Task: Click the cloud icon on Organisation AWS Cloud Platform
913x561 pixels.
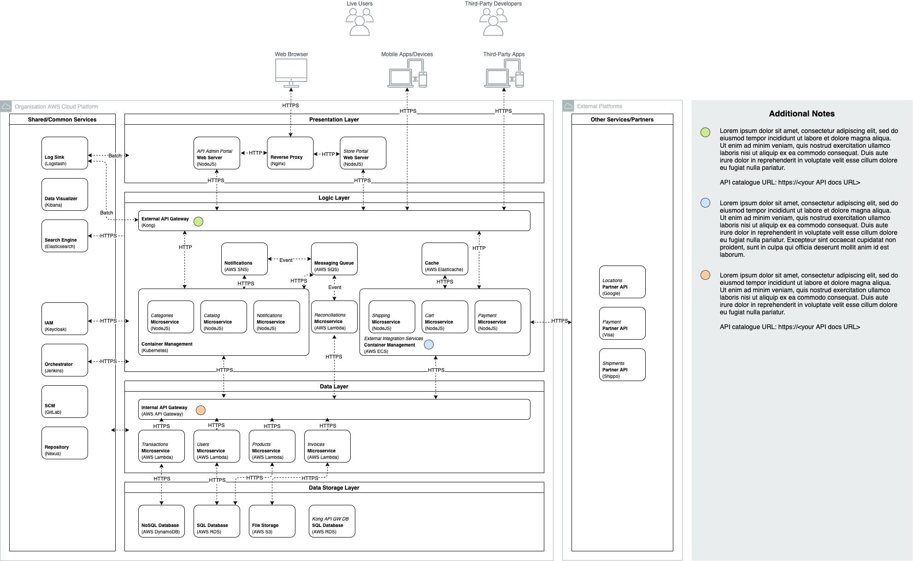Action: click(7, 106)
